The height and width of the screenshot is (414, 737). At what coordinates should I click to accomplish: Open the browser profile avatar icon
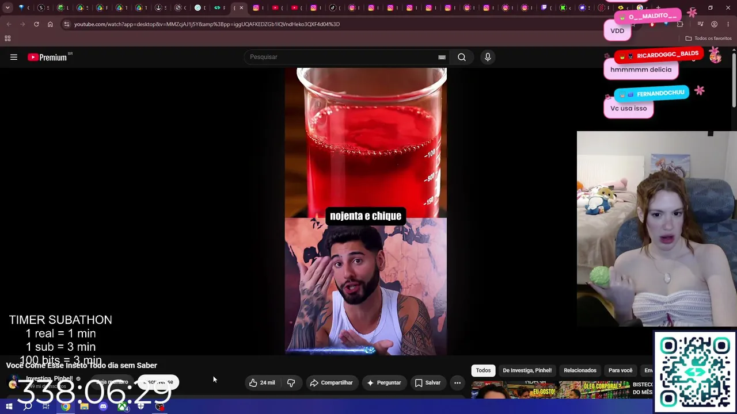(x=714, y=24)
